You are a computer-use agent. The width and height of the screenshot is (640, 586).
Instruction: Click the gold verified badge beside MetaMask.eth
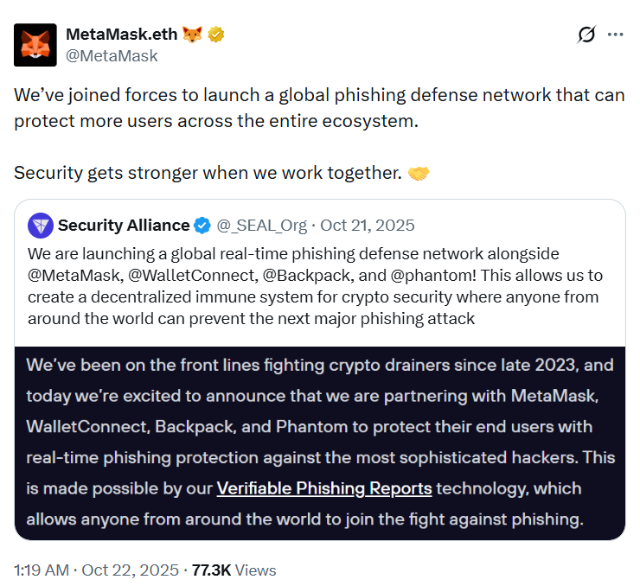pos(216,35)
